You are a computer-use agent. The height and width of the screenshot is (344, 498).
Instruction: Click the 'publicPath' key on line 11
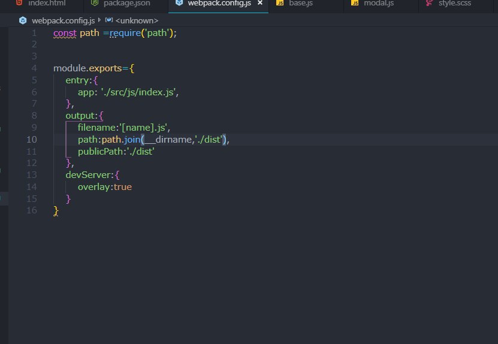pyautogui.click(x=100, y=152)
